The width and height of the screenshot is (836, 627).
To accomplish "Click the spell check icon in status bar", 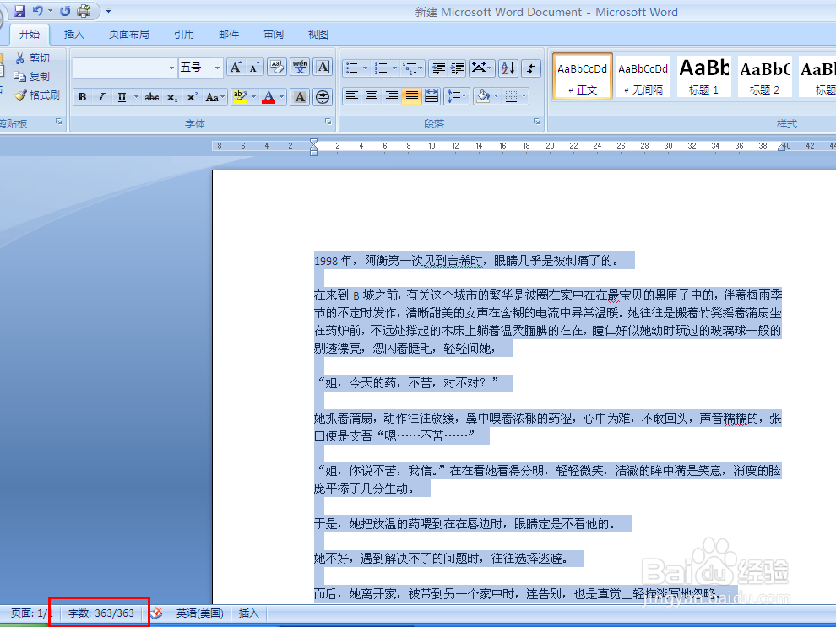I will 156,613.
